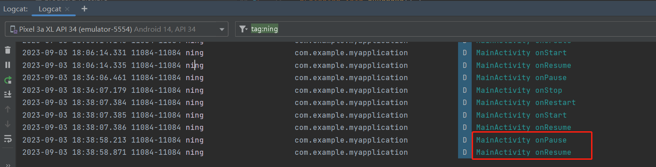
Task: Click package name on 18:38:07.385 row
Action: point(351,115)
